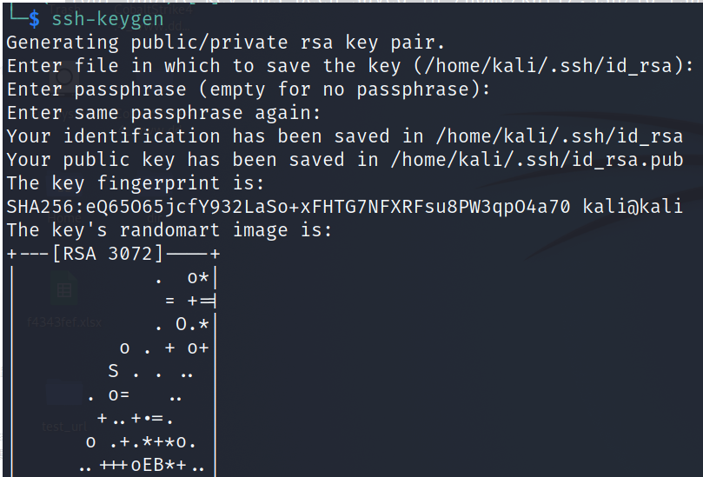The width and height of the screenshot is (703, 477).
Task: Click the f4343fef.xlsx file name label
Action: pyautogui.click(x=63, y=322)
